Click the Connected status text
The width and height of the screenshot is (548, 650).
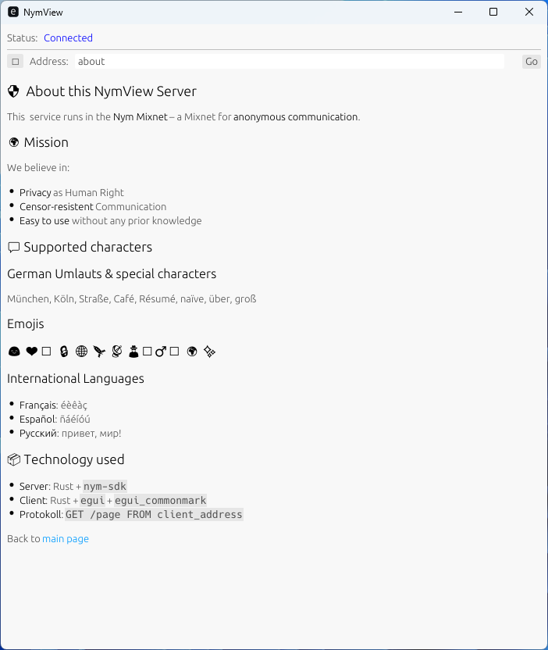coord(68,38)
